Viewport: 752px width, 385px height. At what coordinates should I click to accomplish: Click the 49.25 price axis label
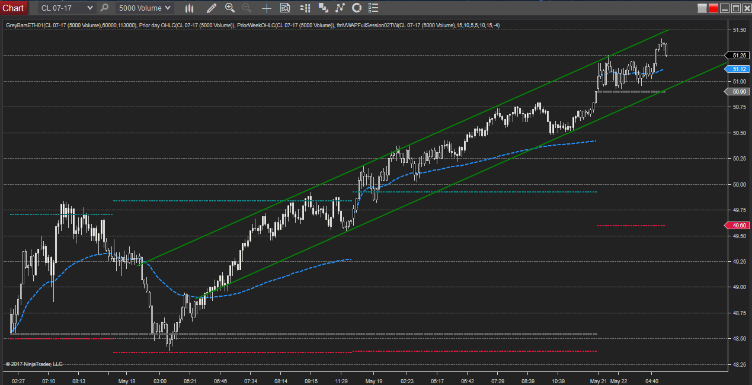point(739,261)
